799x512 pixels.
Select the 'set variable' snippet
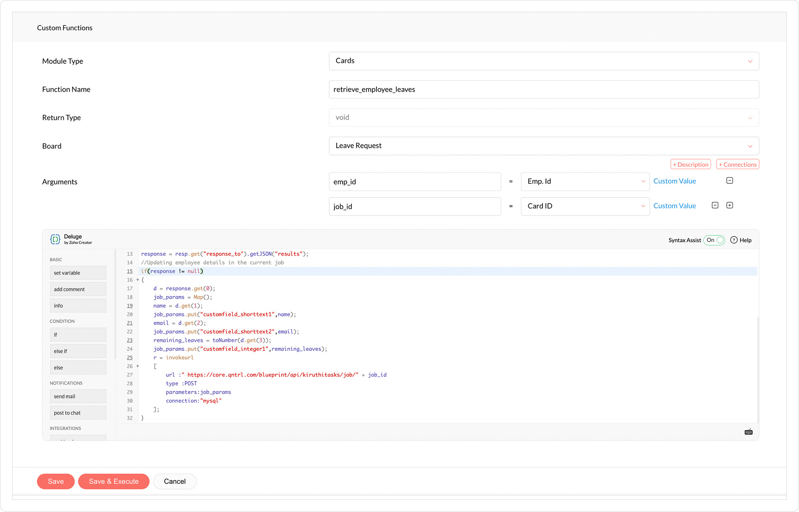(78, 273)
